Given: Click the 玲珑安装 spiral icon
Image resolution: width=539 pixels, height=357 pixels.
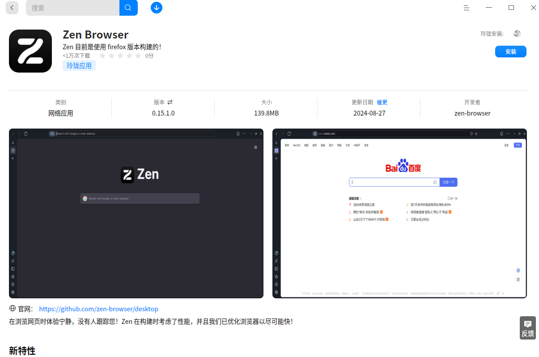Looking at the screenshot, I should point(517,34).
